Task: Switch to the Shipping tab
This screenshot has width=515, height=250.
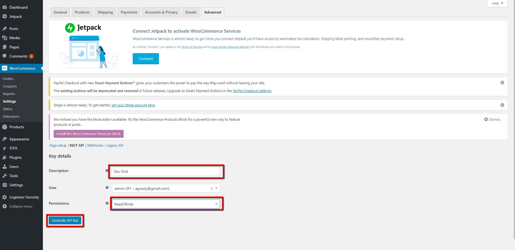Action: click(x=105, y=12)
